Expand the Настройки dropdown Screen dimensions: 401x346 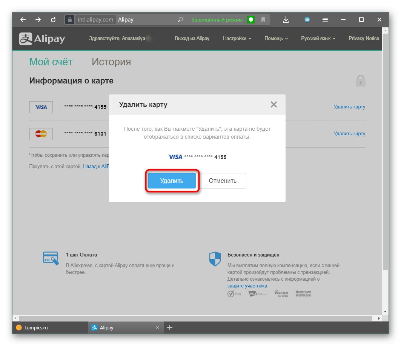237,39
